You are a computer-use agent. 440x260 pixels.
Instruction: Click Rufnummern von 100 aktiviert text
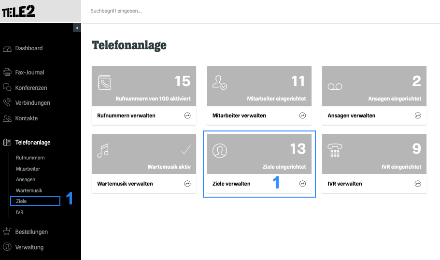[153, 99]
